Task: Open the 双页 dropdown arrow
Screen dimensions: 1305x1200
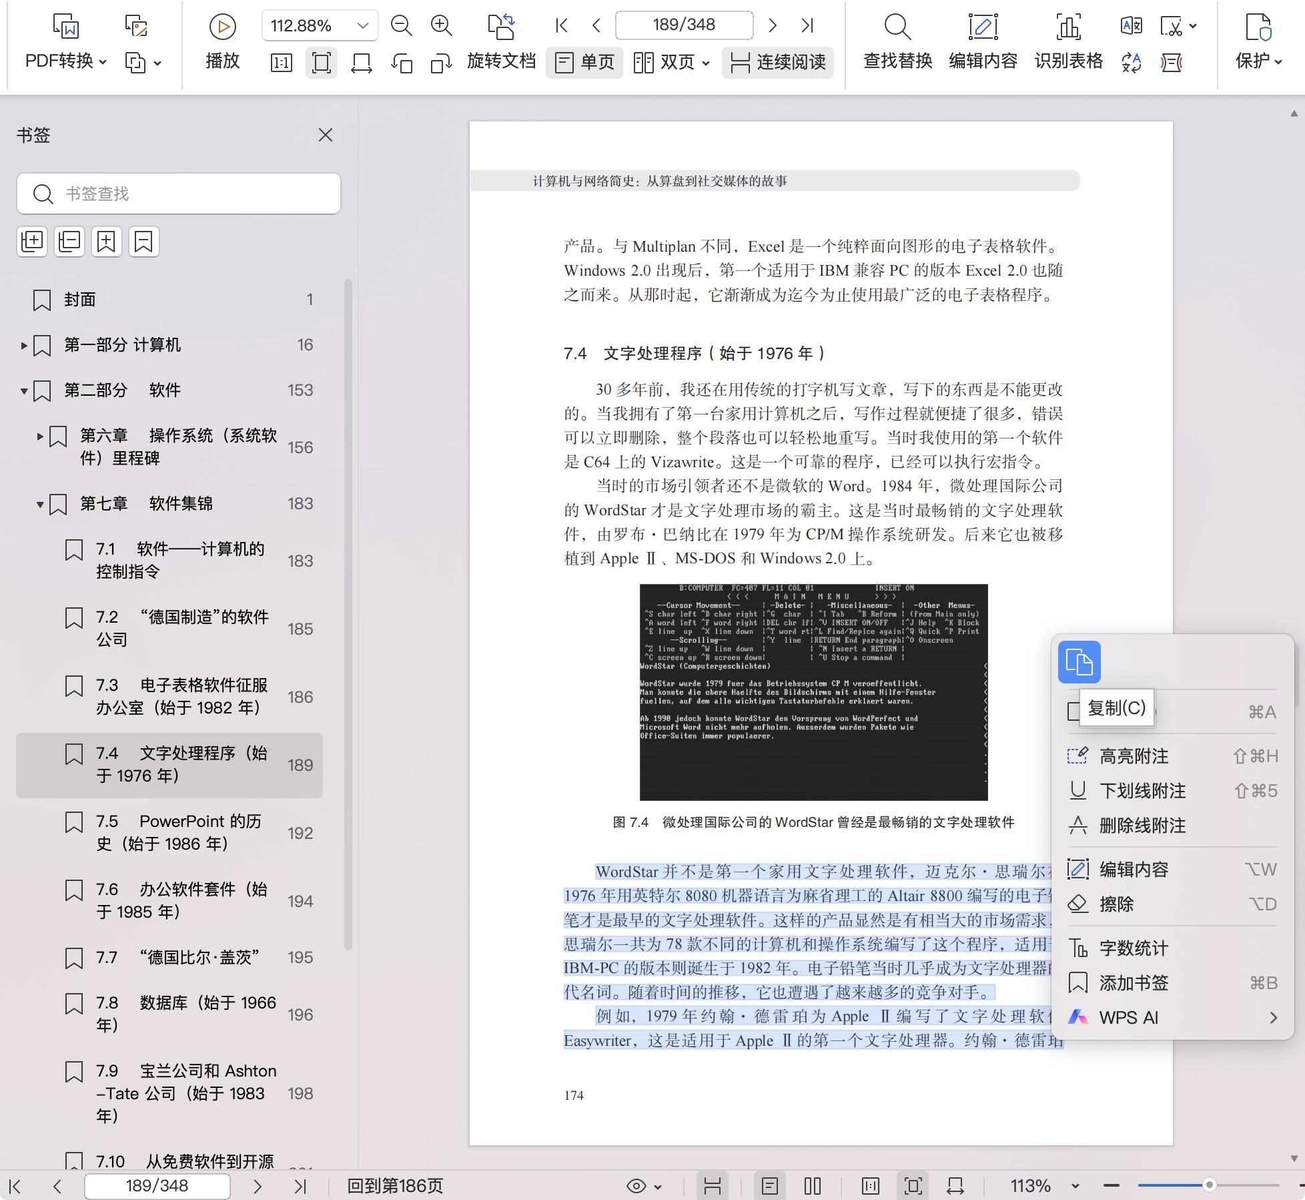Action: pyautogui.click(x=706, y=63)
